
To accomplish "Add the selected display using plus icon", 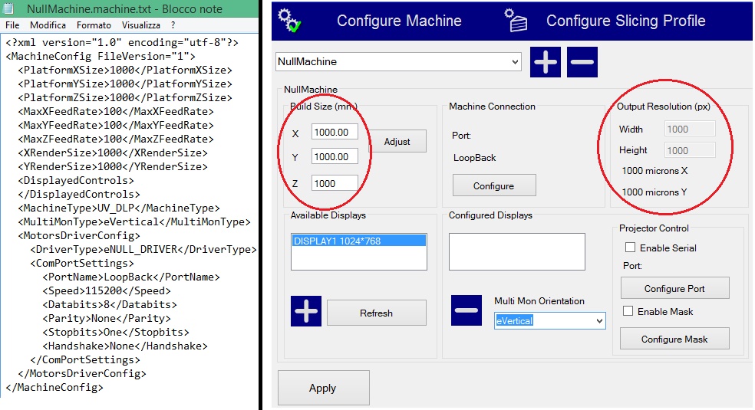I will point(306,312).
